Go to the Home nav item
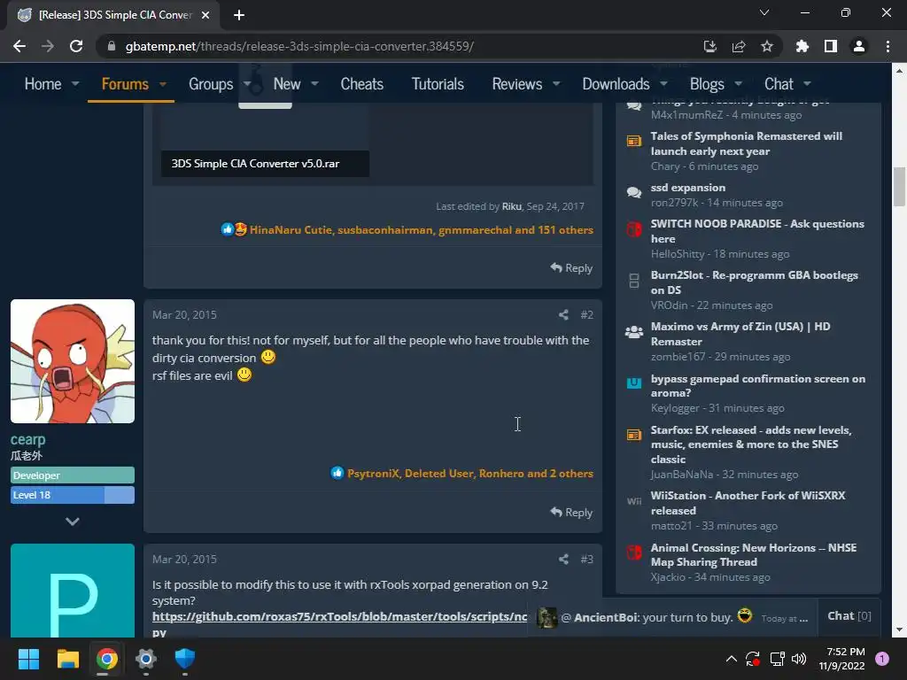The height and width of the screenshot is (680, 907). pos(43,84)
